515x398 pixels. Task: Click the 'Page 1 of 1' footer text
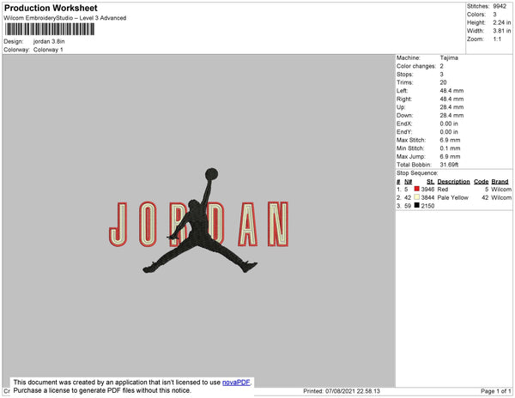(495, 391)
